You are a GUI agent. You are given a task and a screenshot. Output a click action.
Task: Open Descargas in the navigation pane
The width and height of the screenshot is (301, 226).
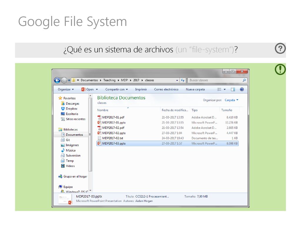coord(70,103)
